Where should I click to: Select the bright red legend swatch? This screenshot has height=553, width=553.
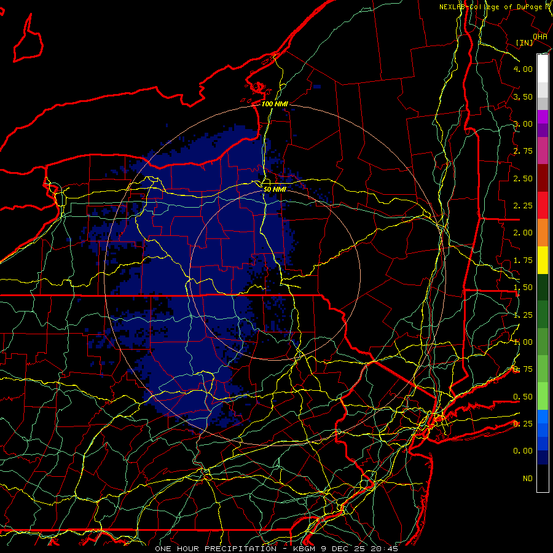[x=543, y=206]
